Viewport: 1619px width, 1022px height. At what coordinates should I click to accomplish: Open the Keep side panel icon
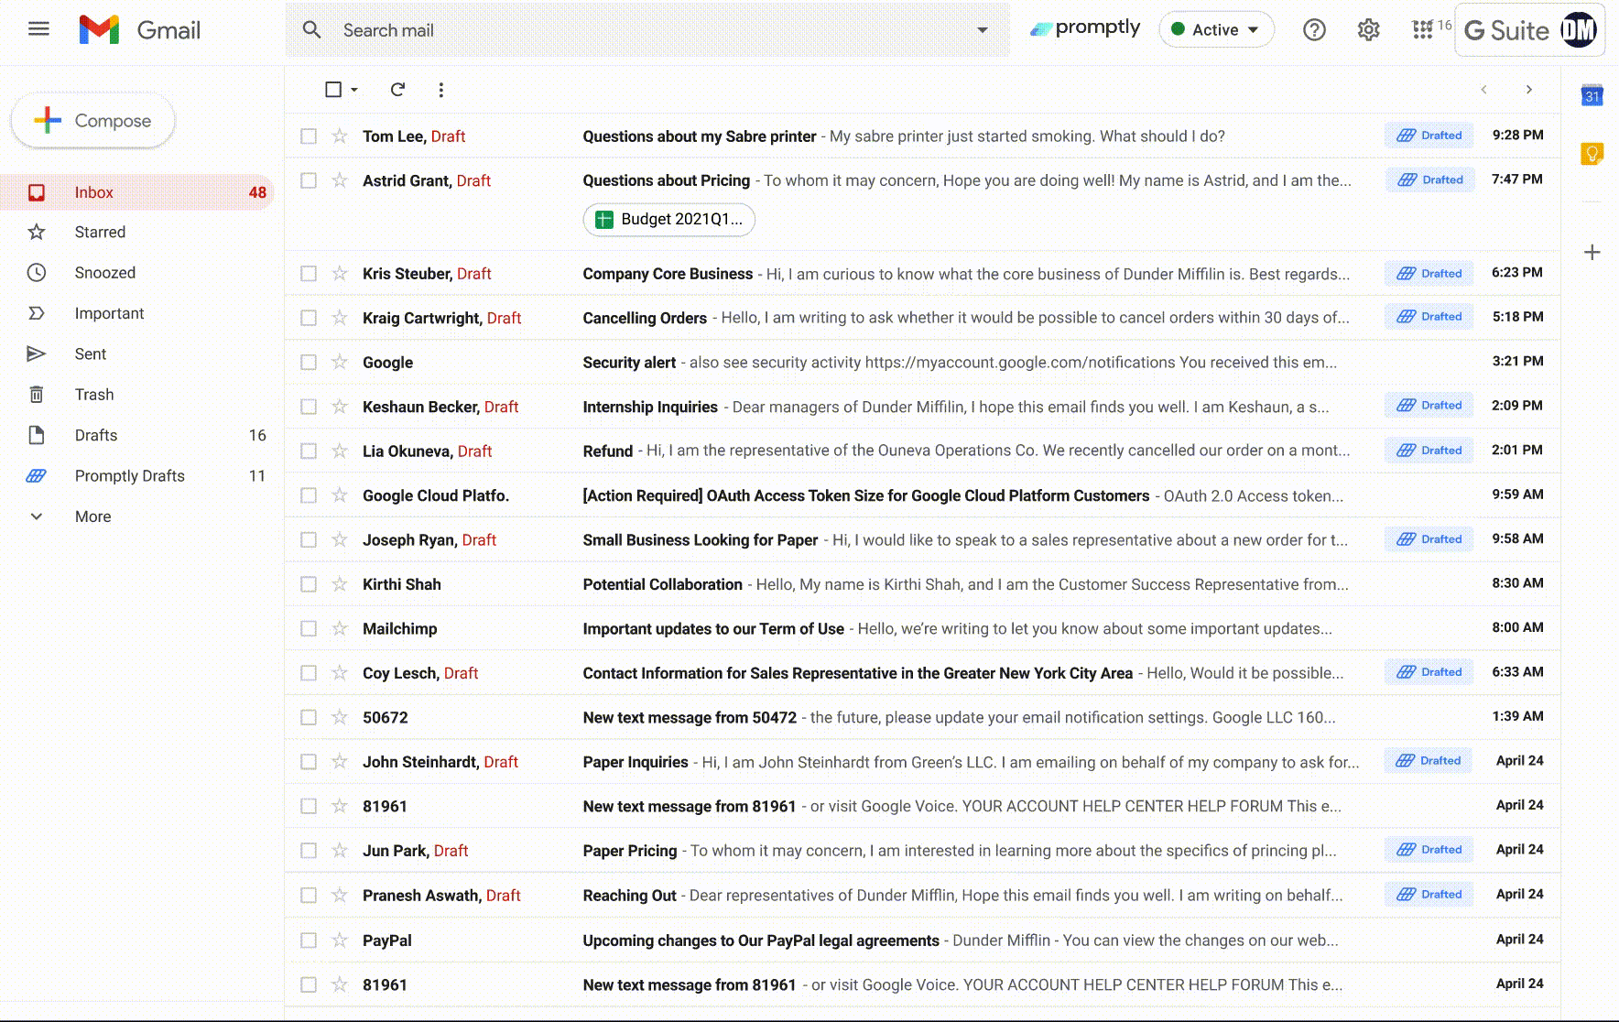pyautogui.click(x=1592, y=154)
